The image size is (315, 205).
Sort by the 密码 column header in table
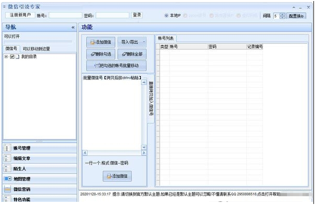[227, 47]
